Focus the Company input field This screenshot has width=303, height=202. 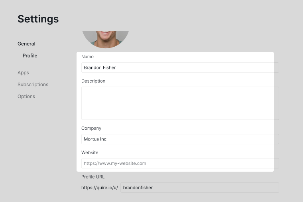[180, 139]
